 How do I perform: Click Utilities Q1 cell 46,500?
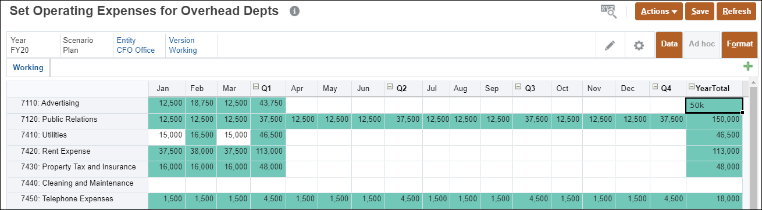268,136
